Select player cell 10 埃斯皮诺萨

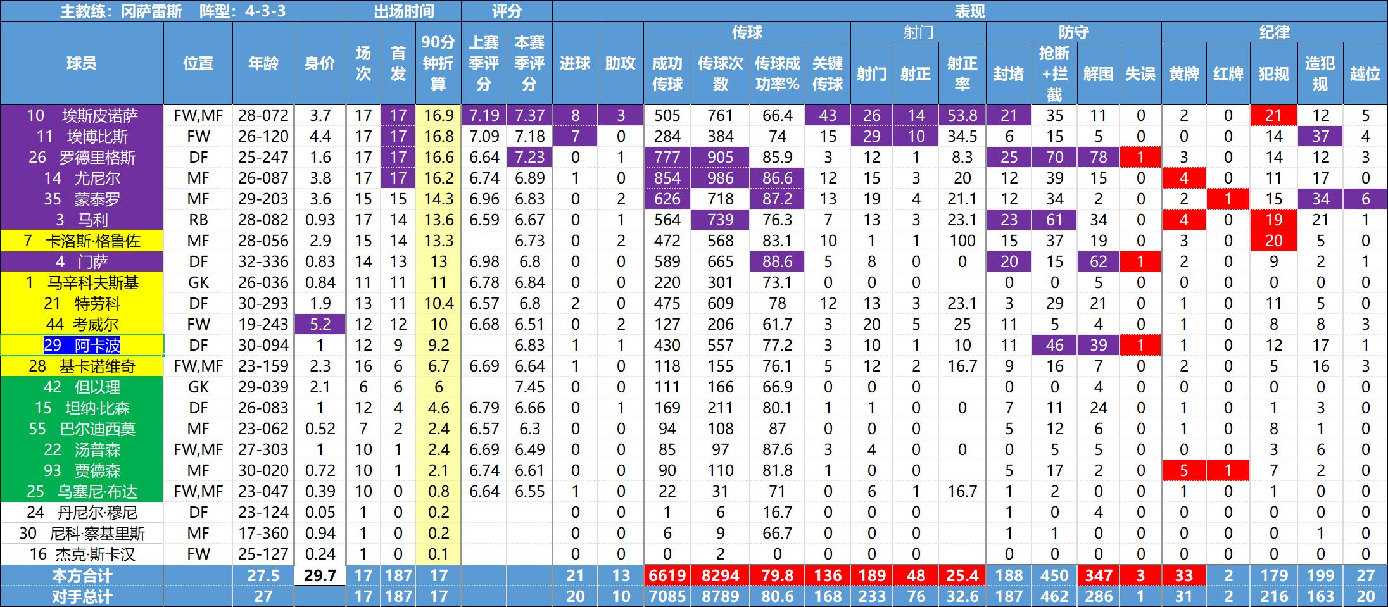coord(82,115)
